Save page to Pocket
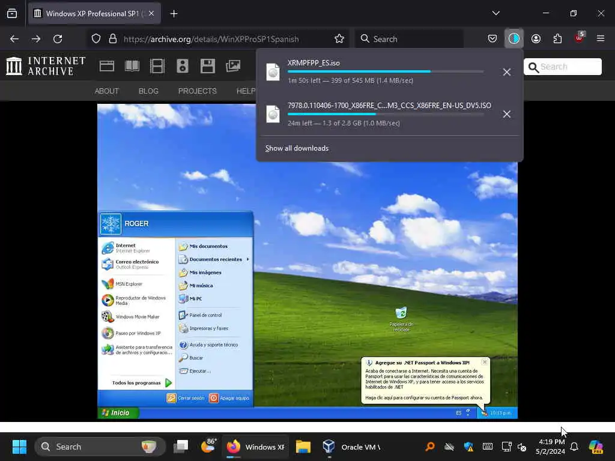The image size is (615, 461). pyautogui.click(x=492, y=39)
